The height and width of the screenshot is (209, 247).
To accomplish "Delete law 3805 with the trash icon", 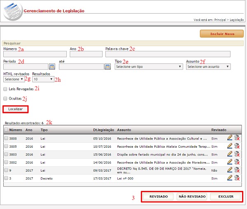I will tap(237, 146).
